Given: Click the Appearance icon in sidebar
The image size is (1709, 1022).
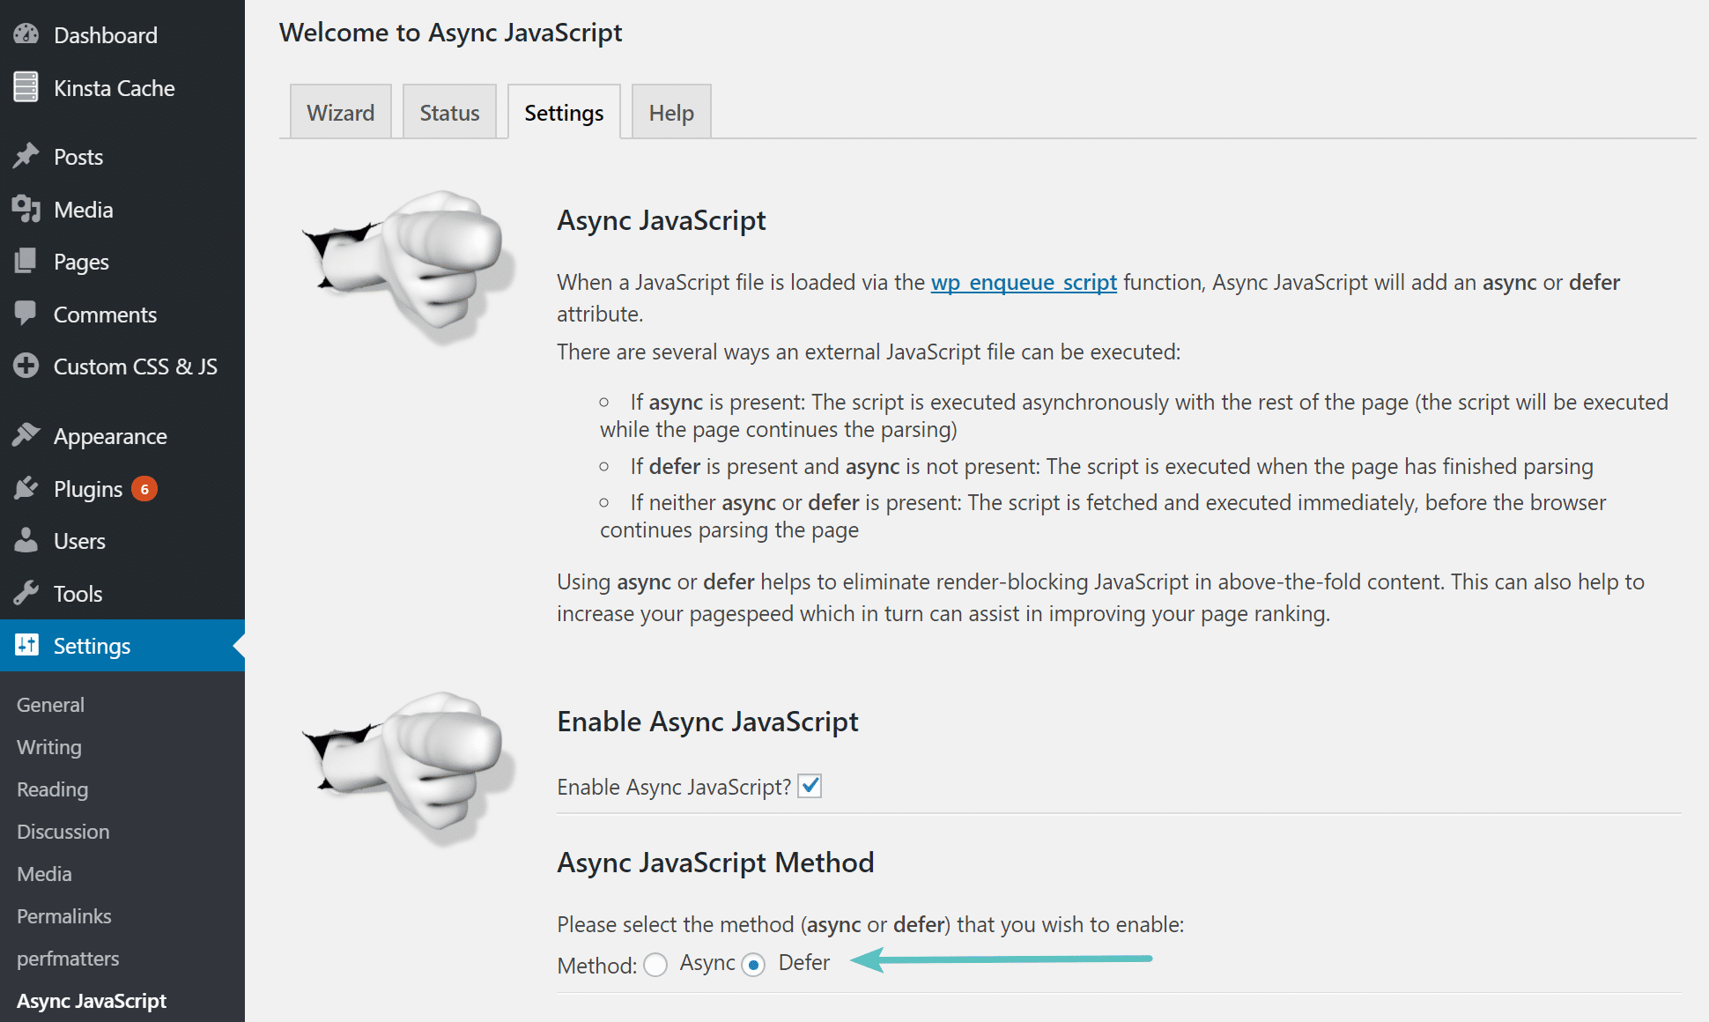Looking at the screenshot, I should (x=26, y=435).
